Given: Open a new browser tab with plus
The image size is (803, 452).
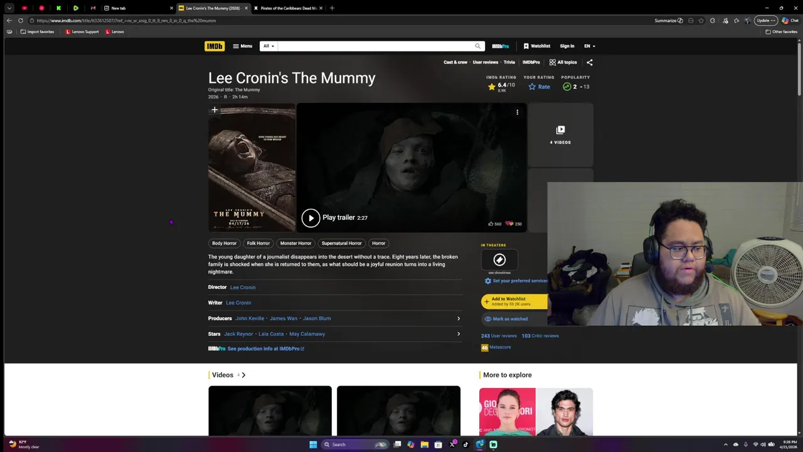Looking at the screenshot, I should (332, 8).
